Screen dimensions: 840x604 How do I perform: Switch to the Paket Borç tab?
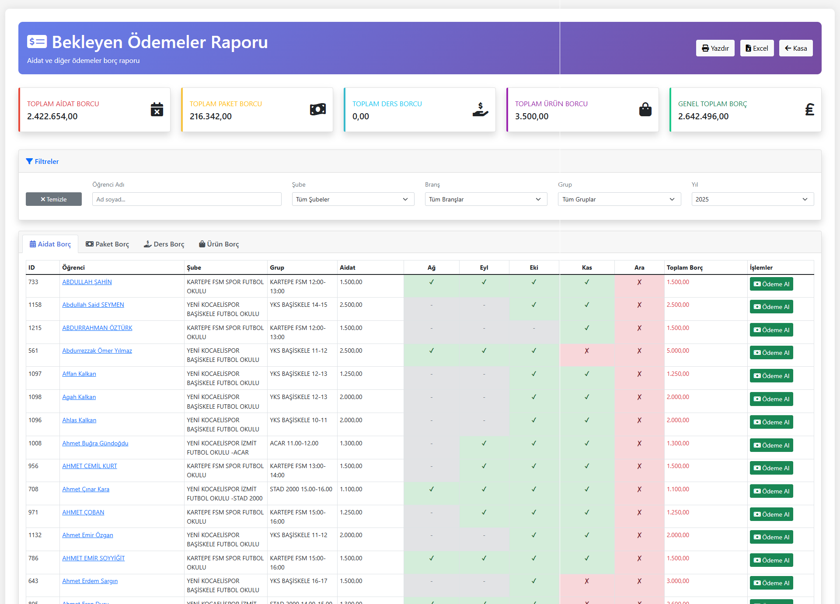pyautogui.click(x=108, y=244)
